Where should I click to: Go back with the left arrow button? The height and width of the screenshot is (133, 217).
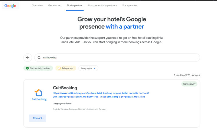click(28, 57)
